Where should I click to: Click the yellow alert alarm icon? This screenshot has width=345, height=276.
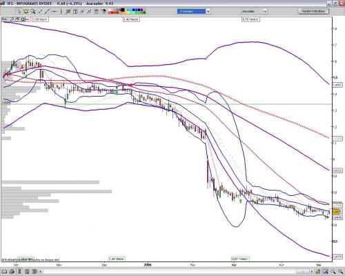[x=26, y=11]
